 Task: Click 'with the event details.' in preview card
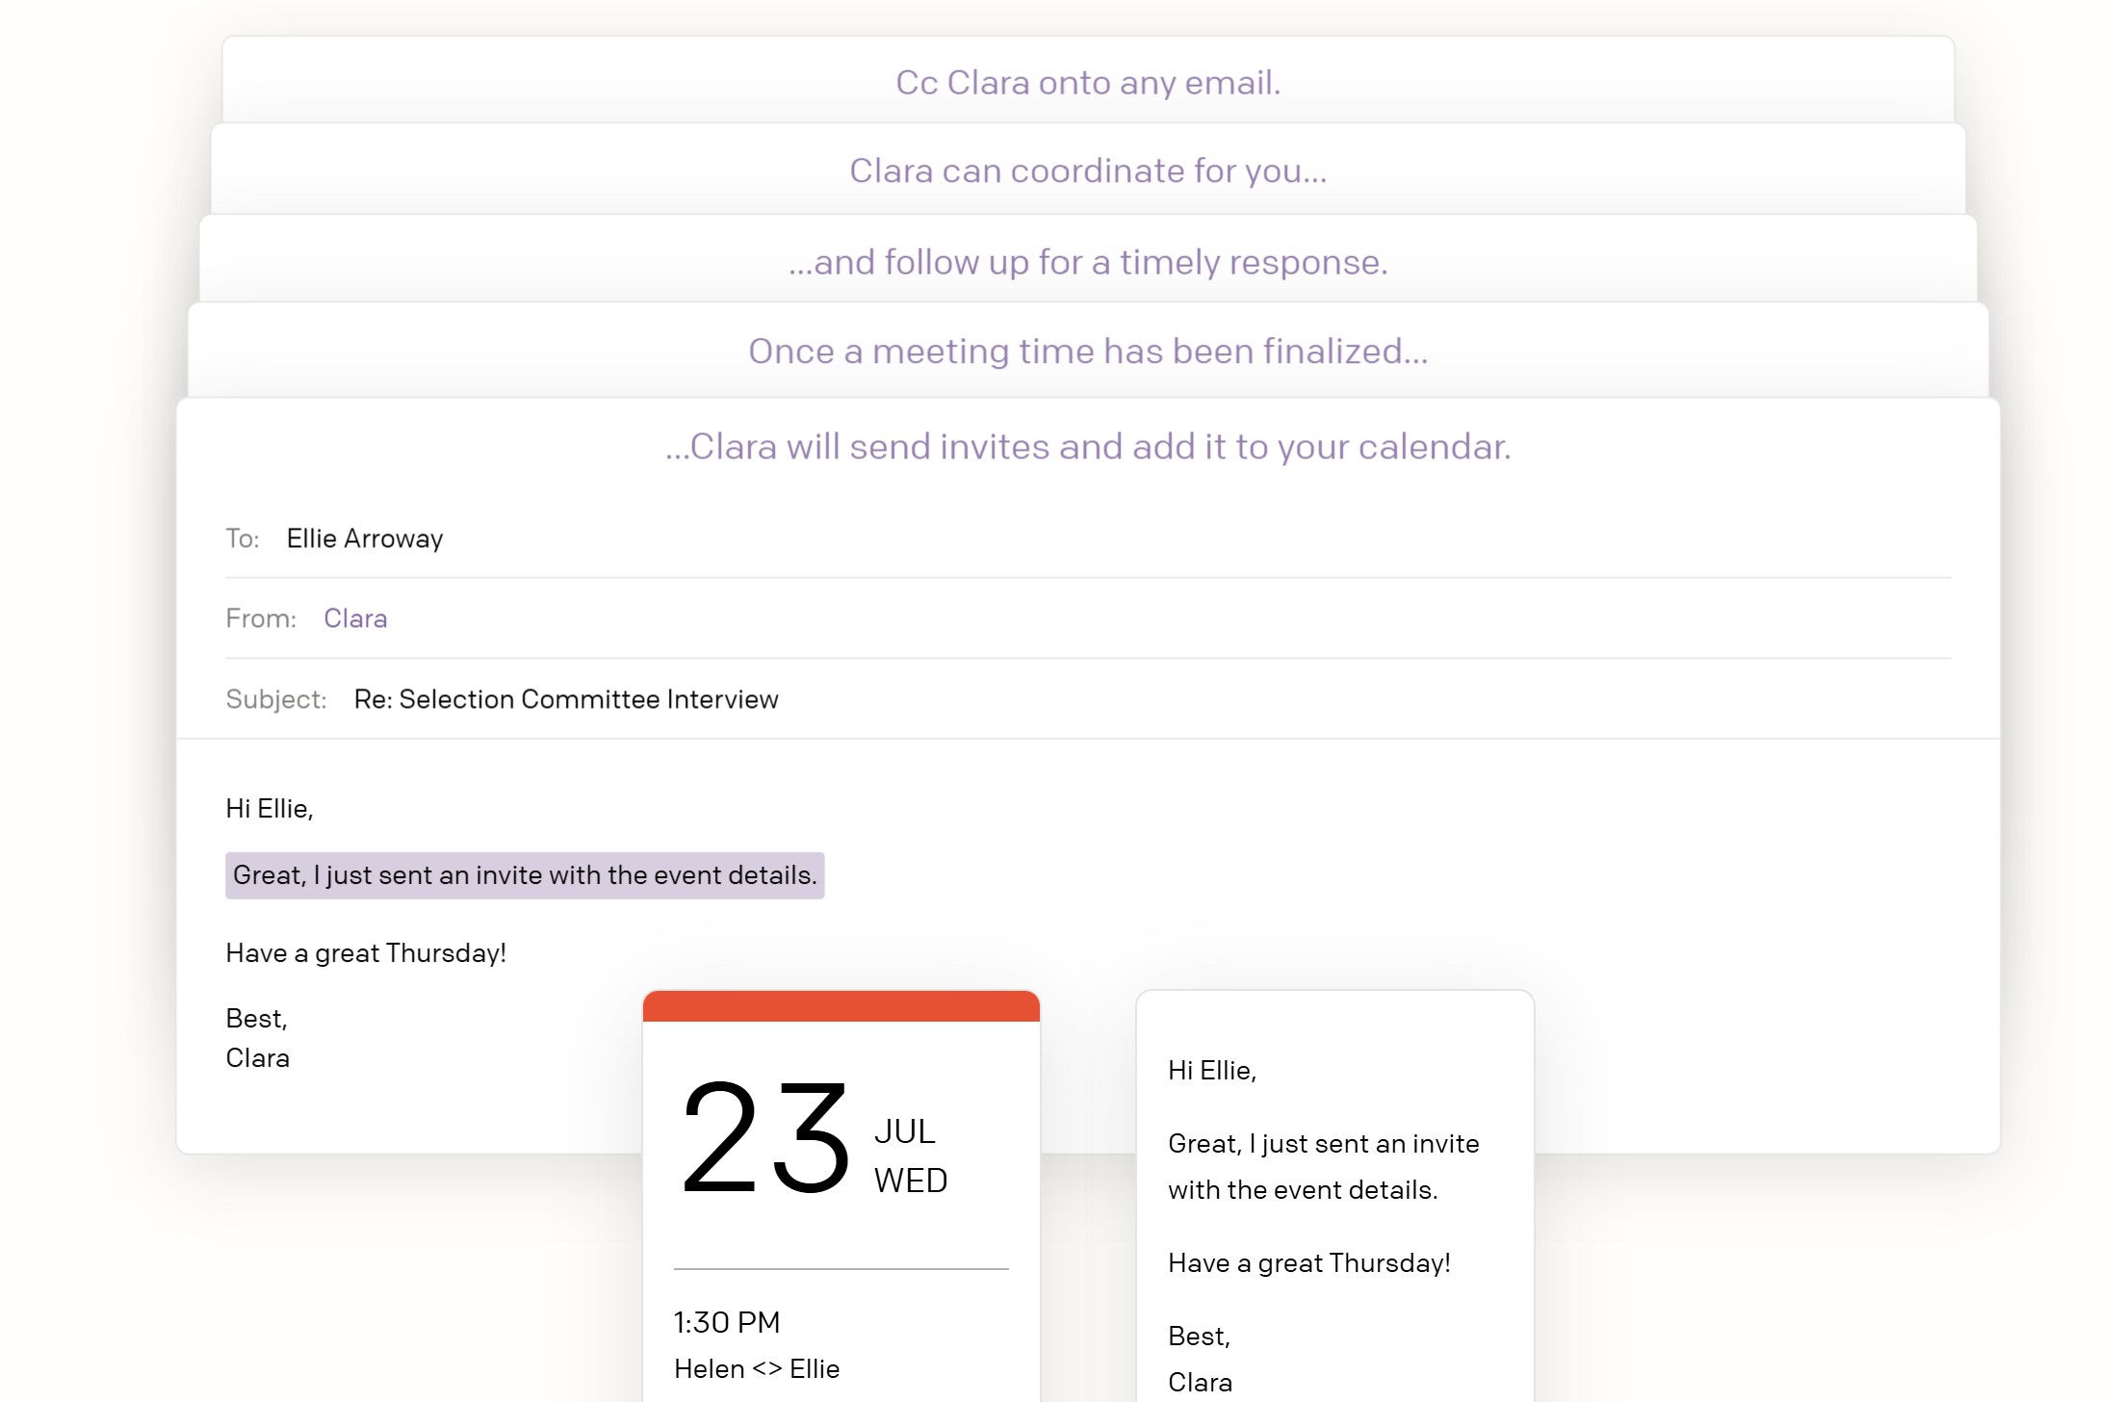coord(1303,1190)
